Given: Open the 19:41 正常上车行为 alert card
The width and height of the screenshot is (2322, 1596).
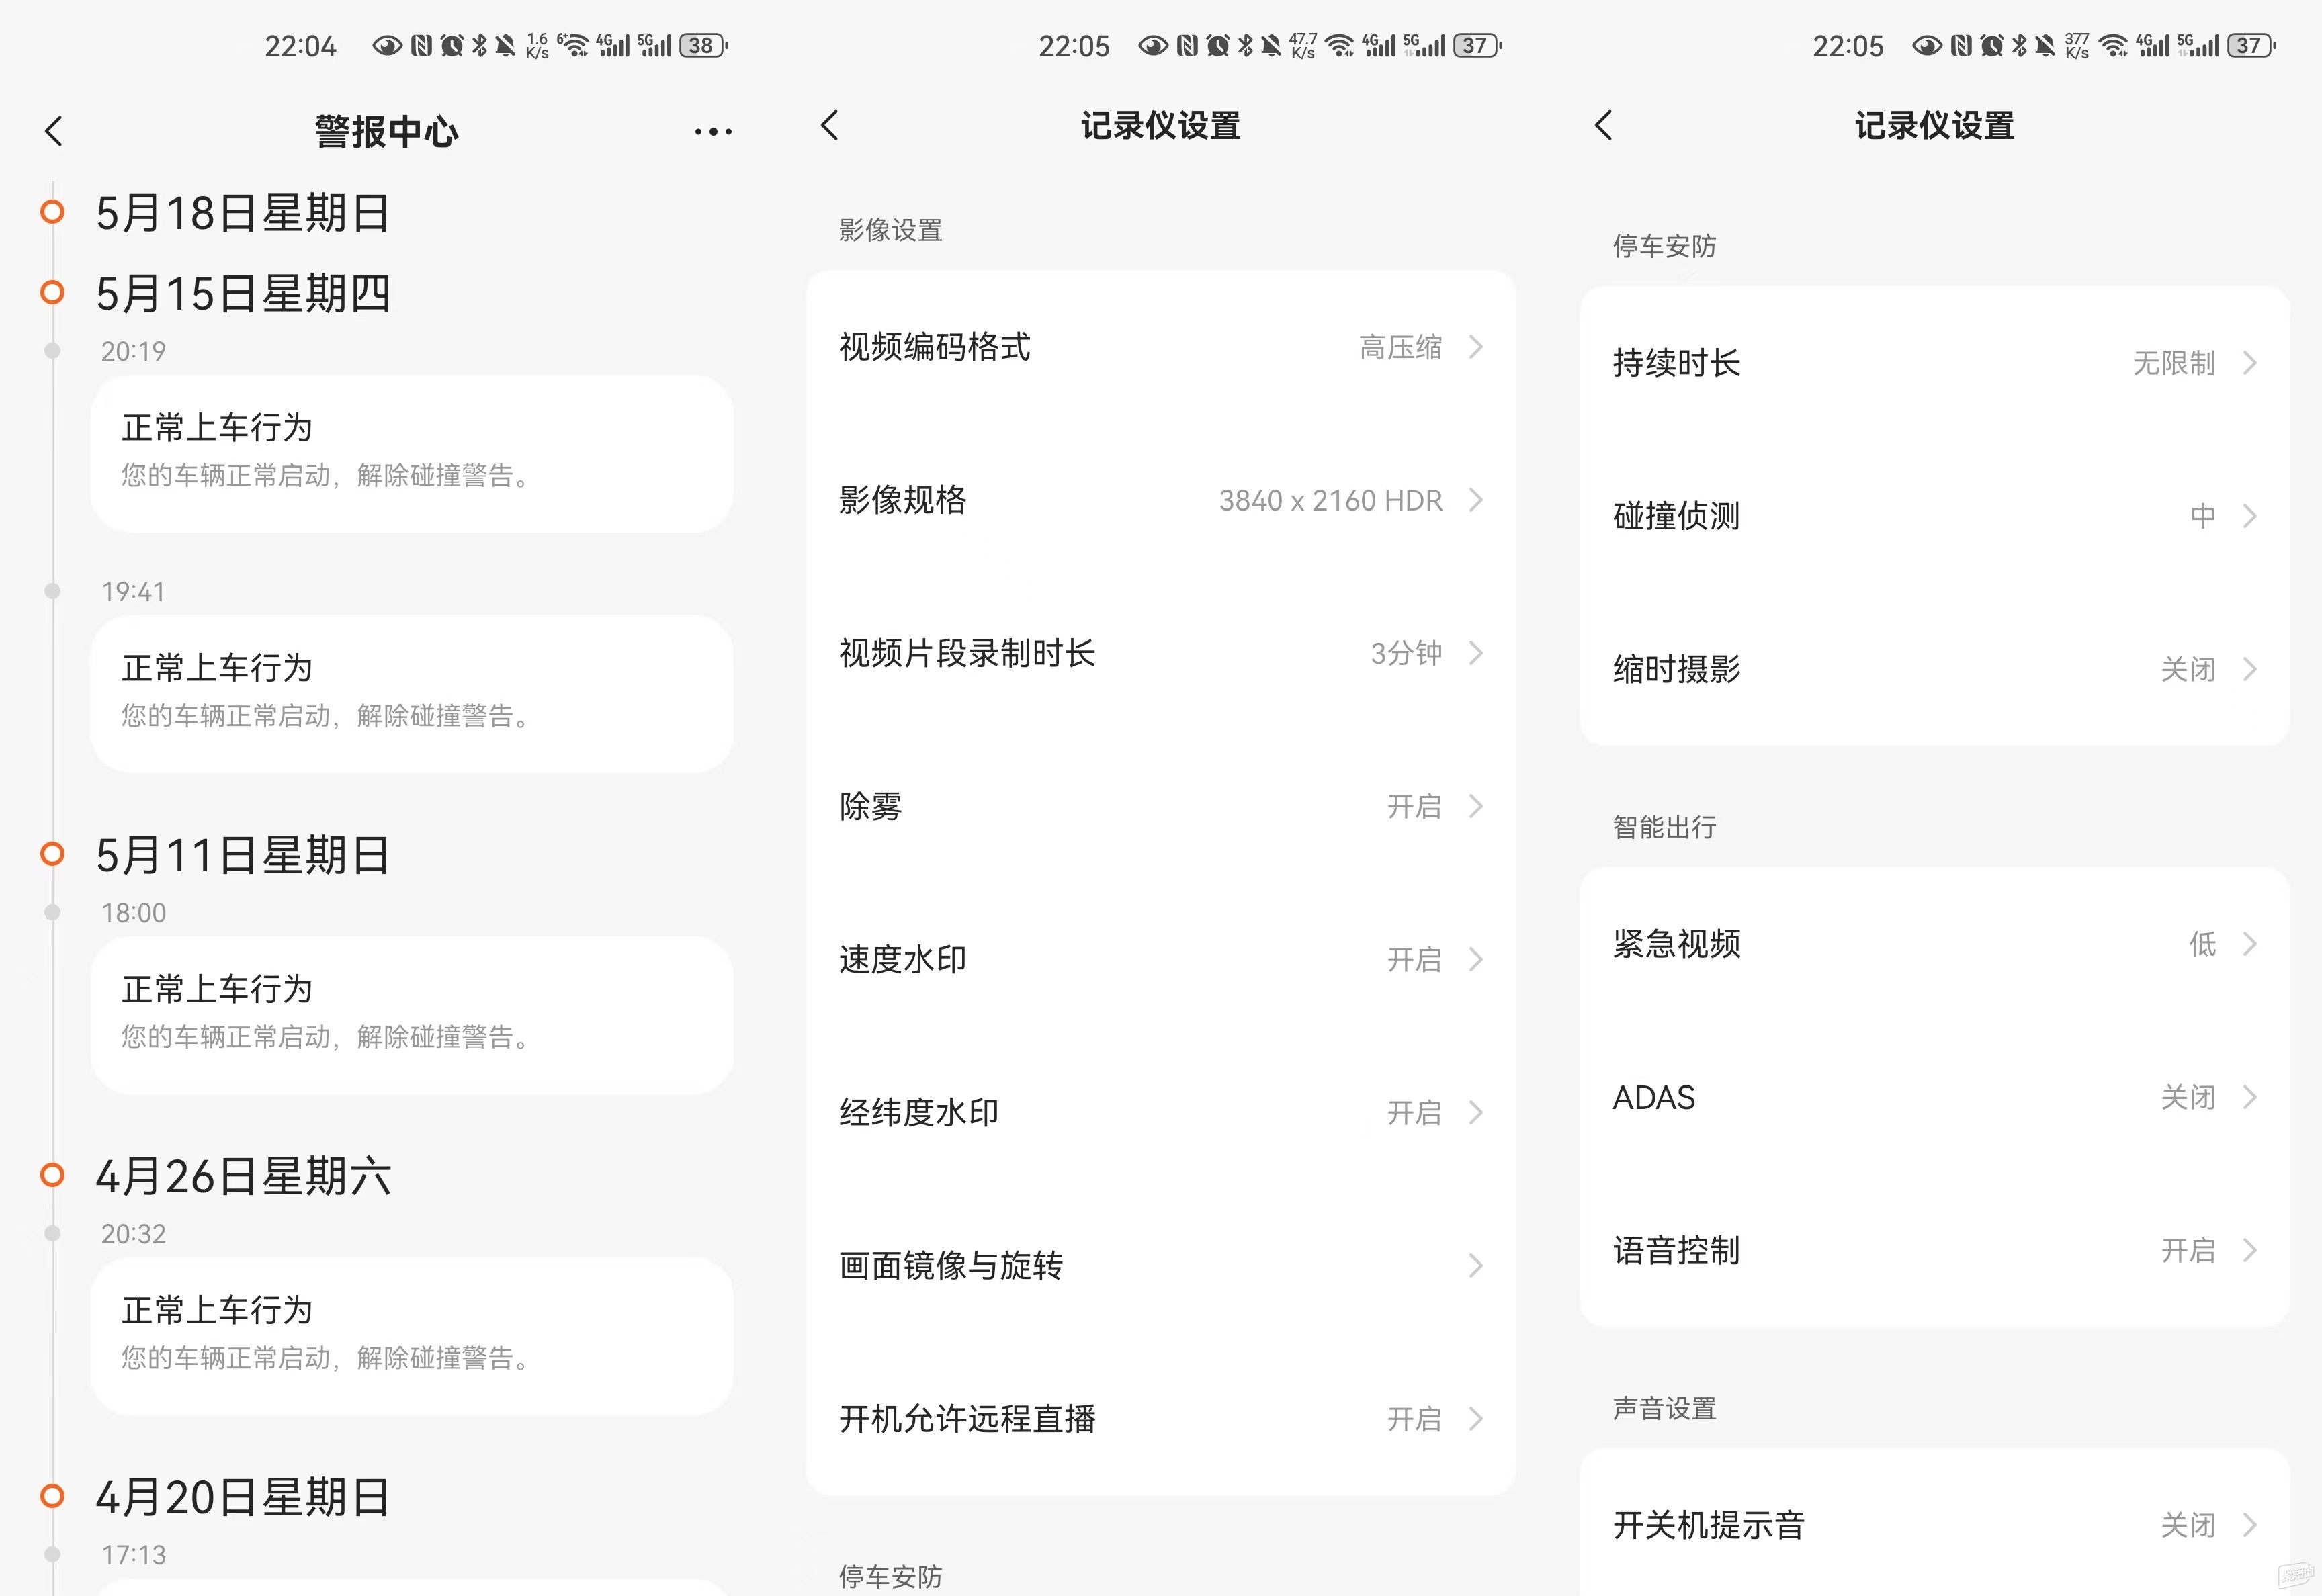Looking at the screenshot, I should click(412, 693).
